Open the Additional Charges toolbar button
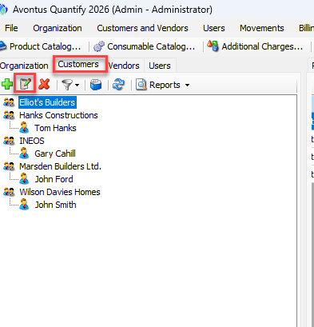This screenshot has height=327, width=314. pos(255,46)
